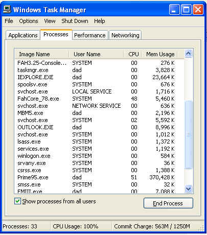Open the Help menu
This screenshot has width=207, height=235.
(100, 21)
